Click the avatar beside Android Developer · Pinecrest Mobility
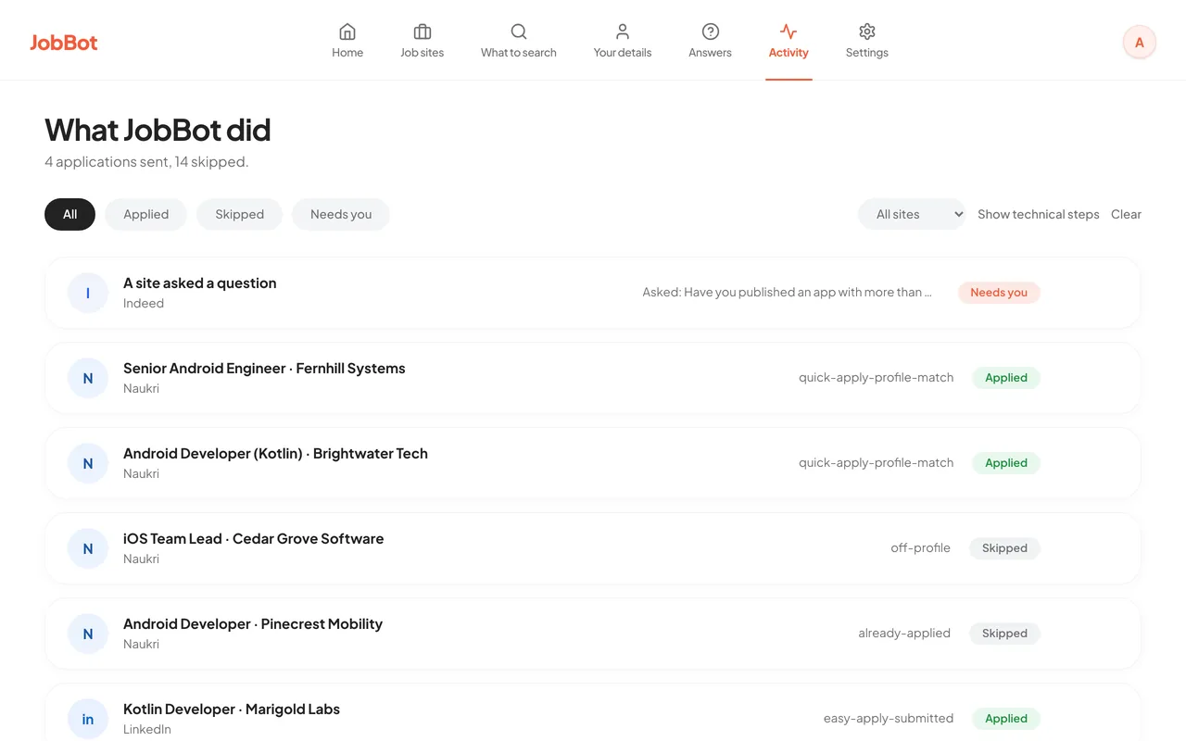The image size is (1186, 741). [88, 634]
